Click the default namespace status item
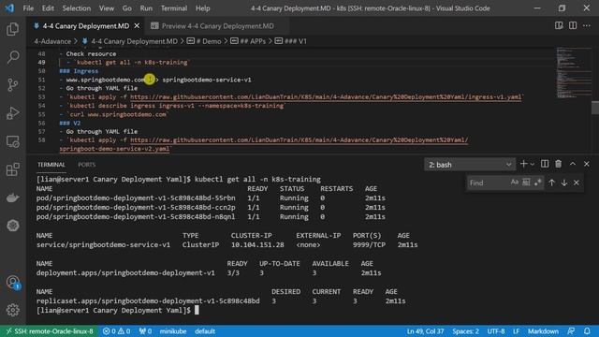599x337 pixels. (x=205, y=330)
